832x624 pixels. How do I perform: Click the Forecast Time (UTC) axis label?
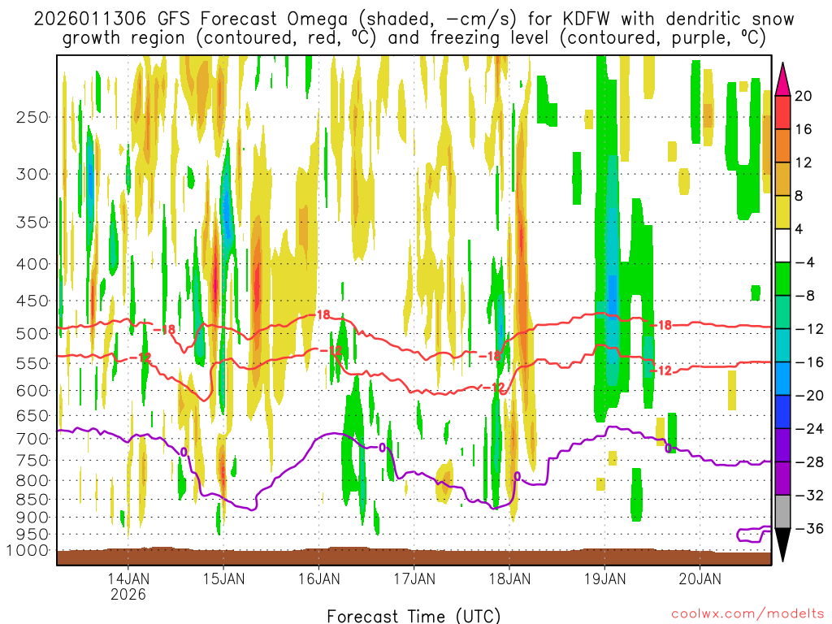click(x=414, y=616)
